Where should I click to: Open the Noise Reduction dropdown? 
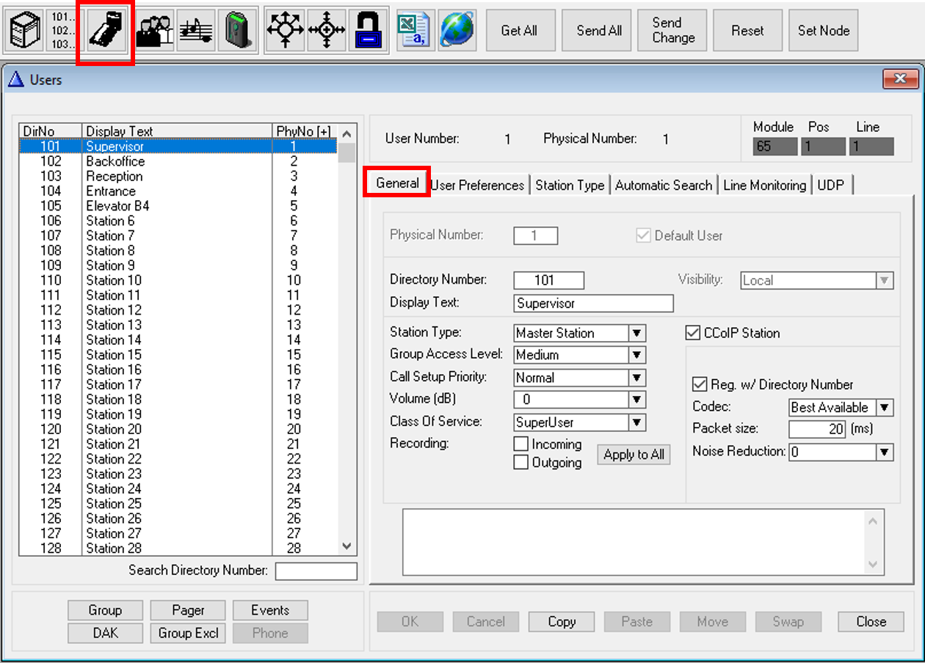[885, 453]
